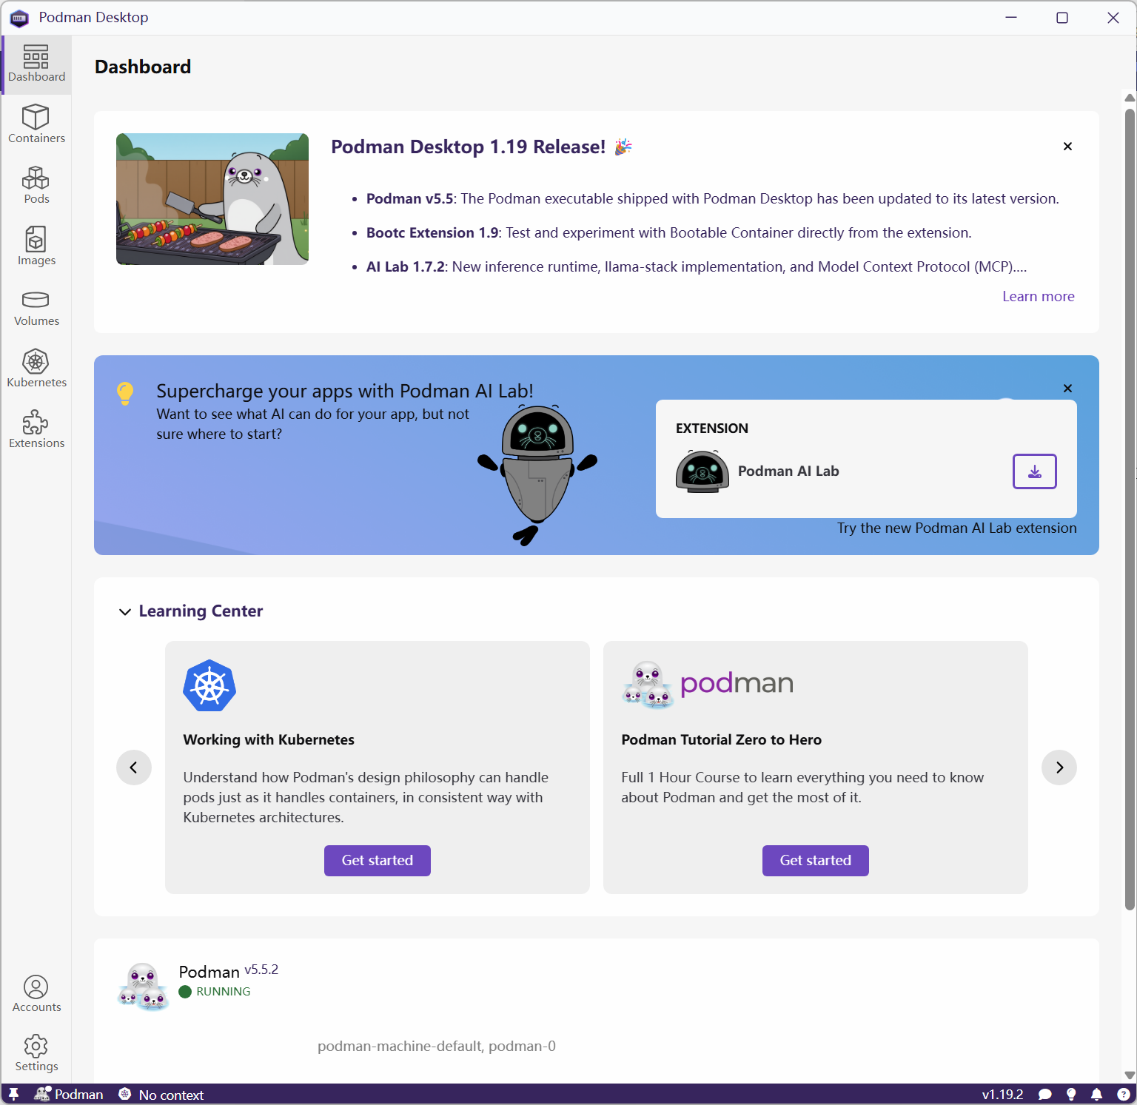Image resolution: width=1137 pixels, height=1105 pixels.
Task: Get started with Working with Kubernetes
Action: 378,861
